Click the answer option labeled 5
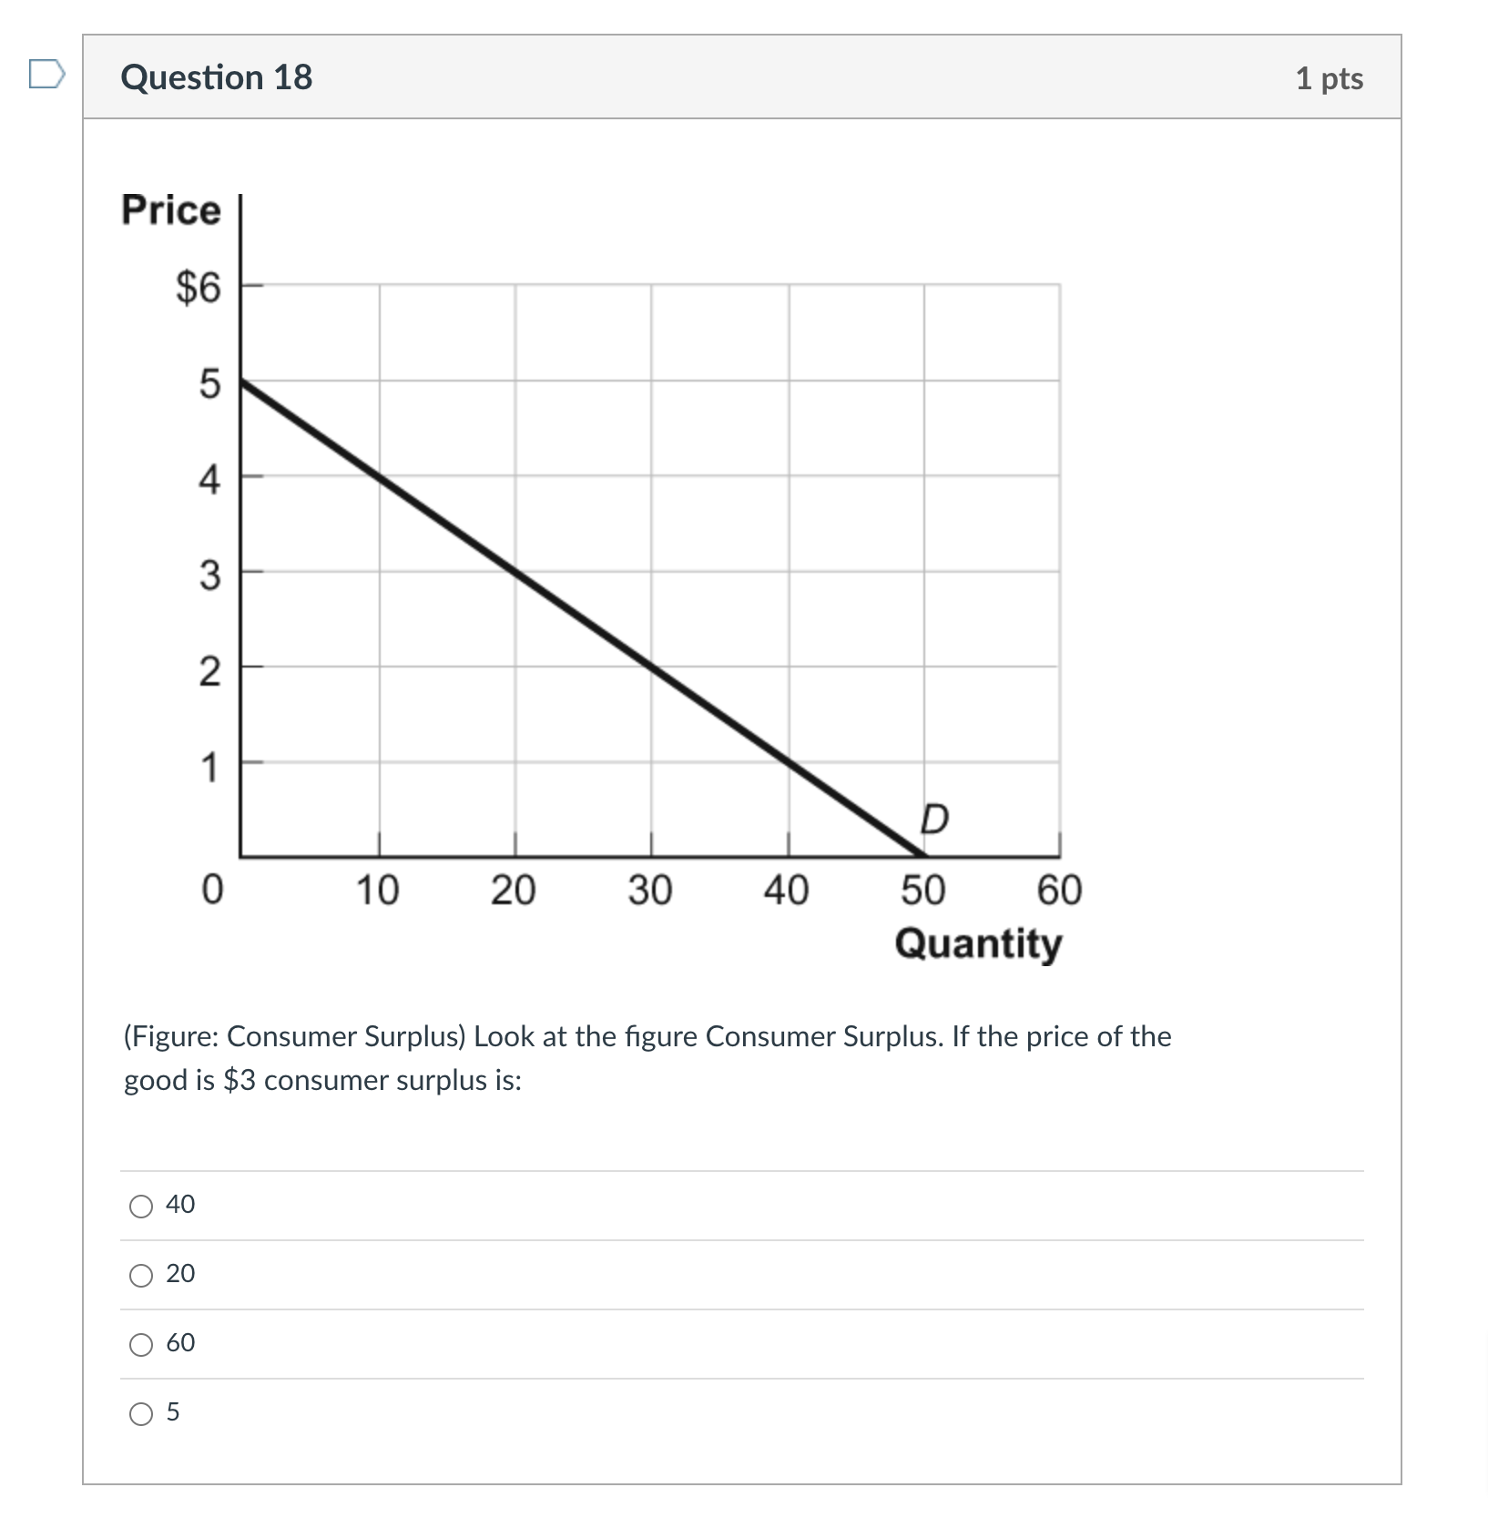The height and width of the screenshot is (1528, 1488). (172, 1414)
